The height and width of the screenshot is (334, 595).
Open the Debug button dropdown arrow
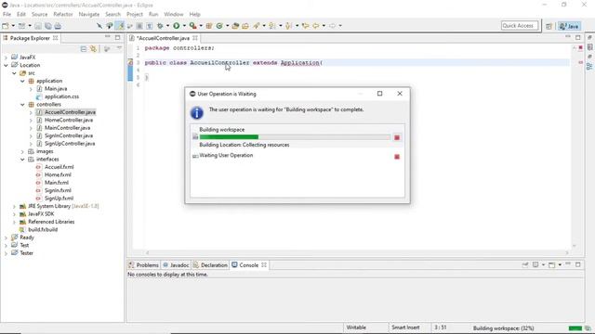click(x=167, y=26)
